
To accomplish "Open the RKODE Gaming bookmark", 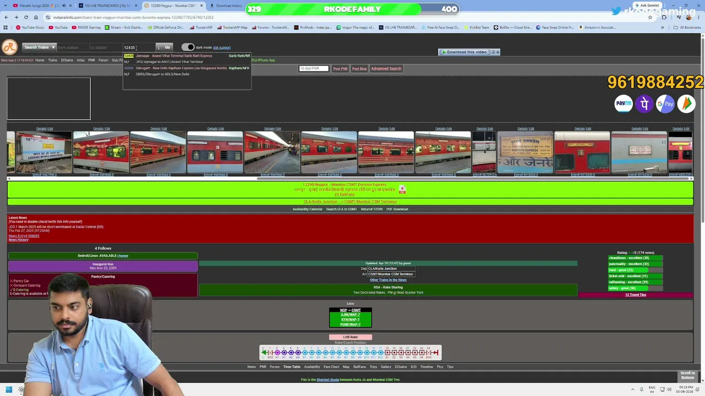I will (86, 27).
